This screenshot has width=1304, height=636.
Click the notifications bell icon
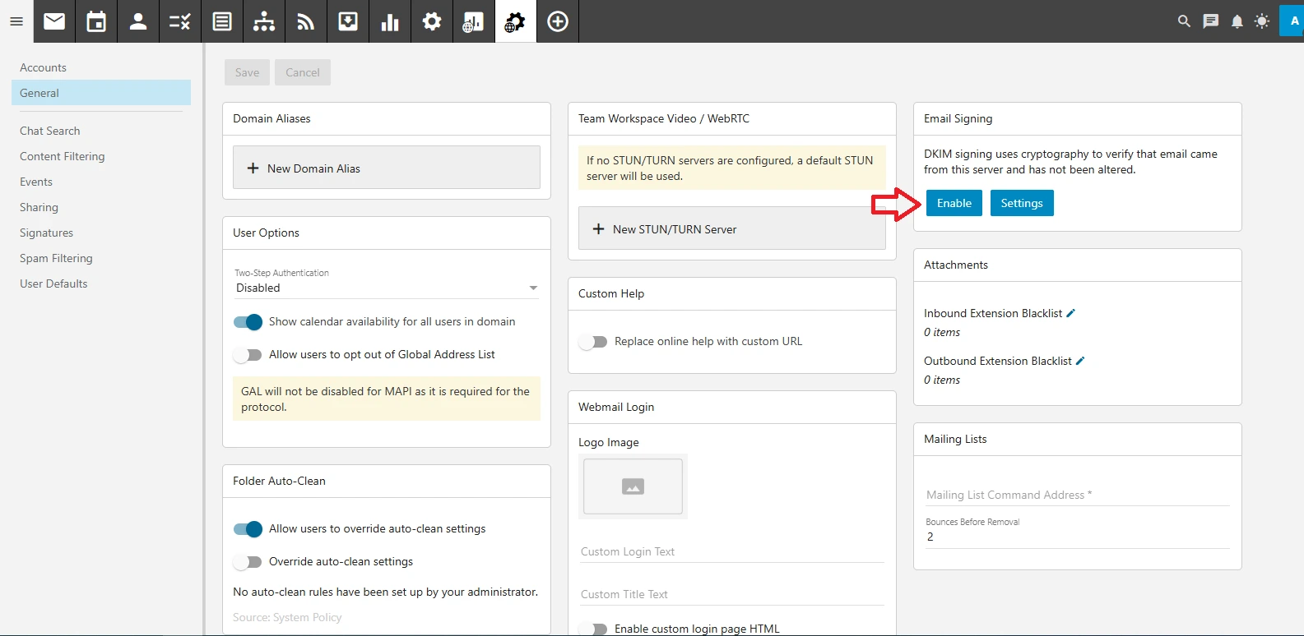pos(1237,21)
